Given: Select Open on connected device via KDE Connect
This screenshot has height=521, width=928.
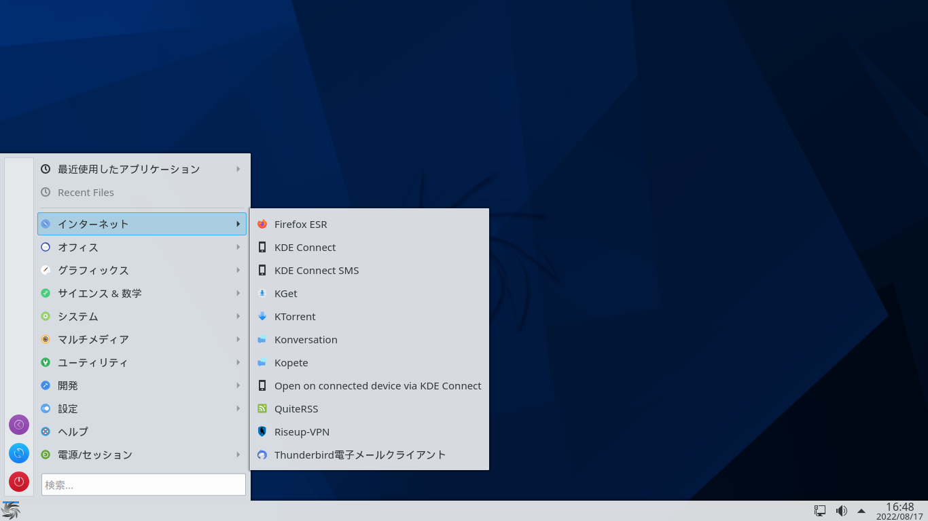Looking at the screenshot, I should pyautogui.click(x=370, y=386).
